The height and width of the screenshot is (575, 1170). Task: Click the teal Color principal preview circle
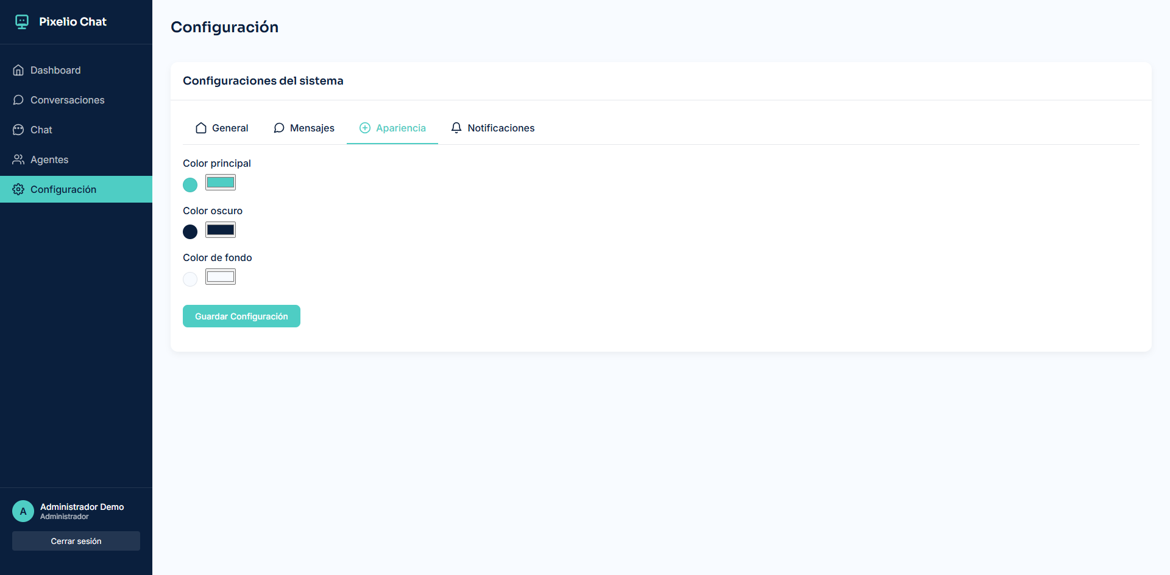[x=190, y=185]
